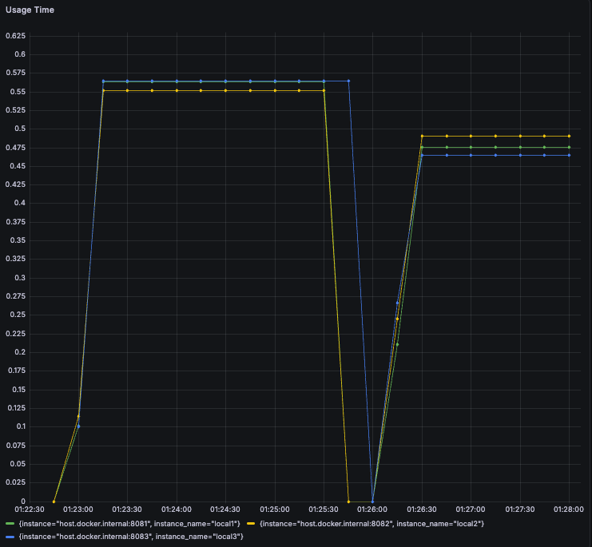Click the last blue point at 01:28:00
592x547 pixels.
click(x=569, y=156)
